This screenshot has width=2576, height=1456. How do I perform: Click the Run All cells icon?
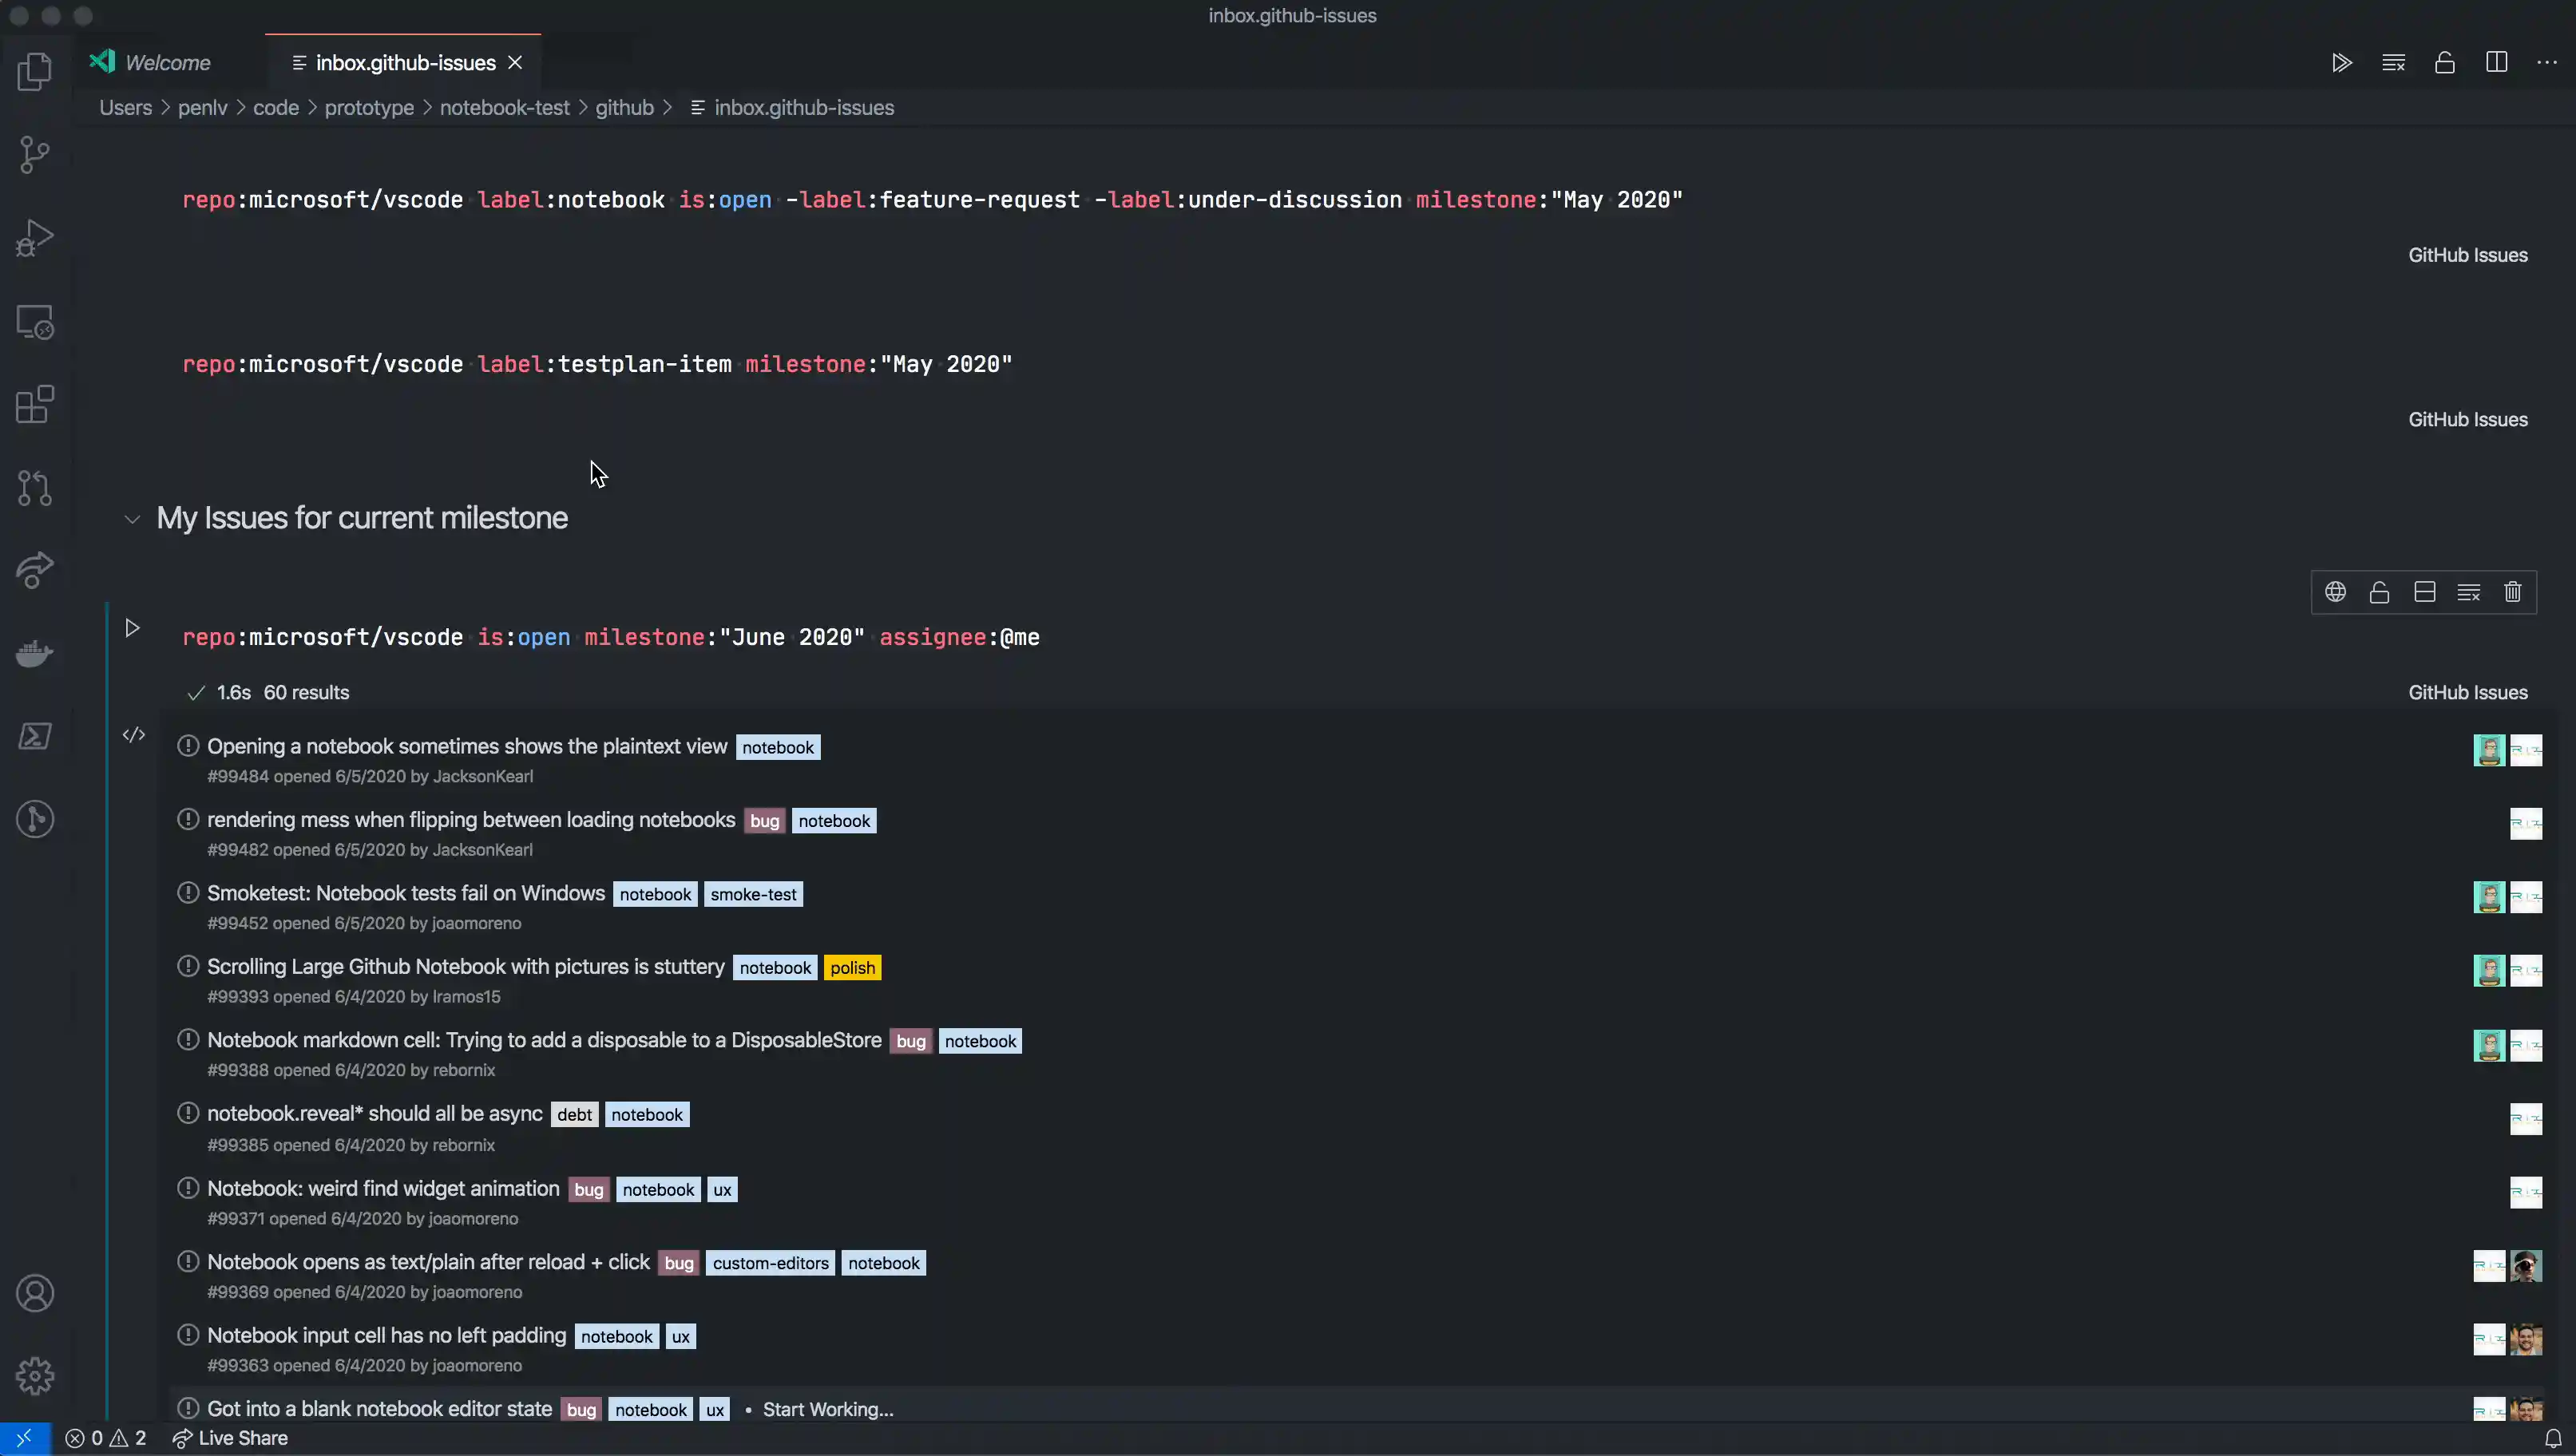coord(2341,63)
